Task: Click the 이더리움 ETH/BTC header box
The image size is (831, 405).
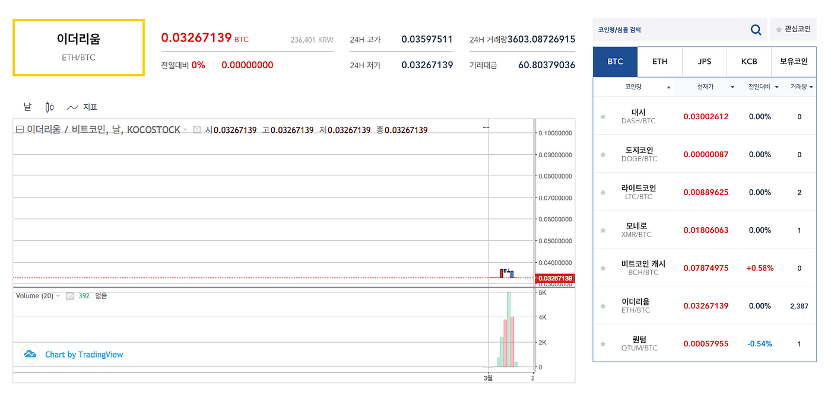Action: coord(79,47)
